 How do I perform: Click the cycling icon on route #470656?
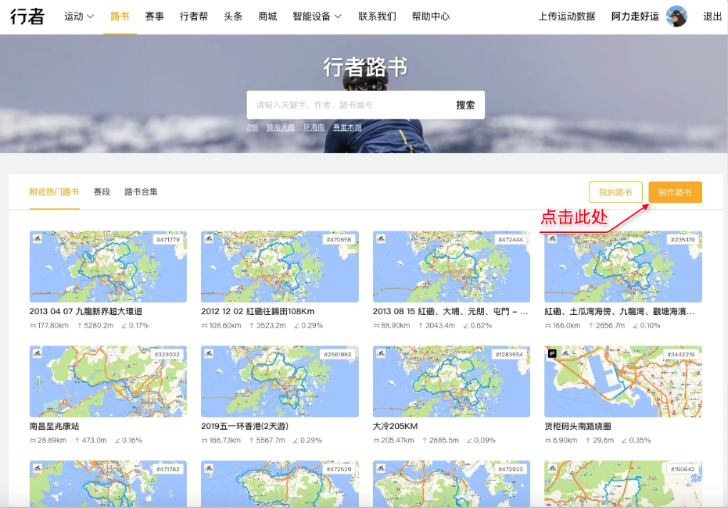click(208, 239)
